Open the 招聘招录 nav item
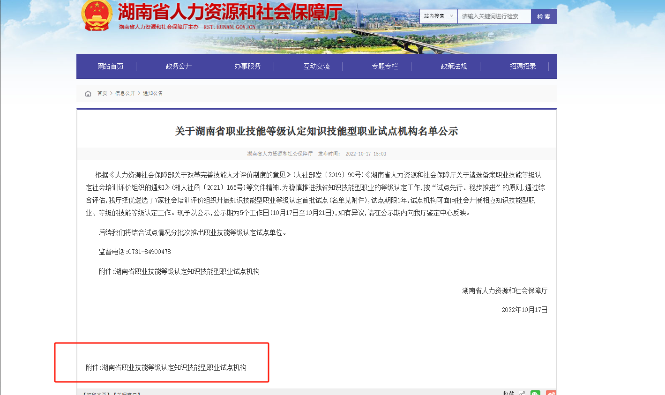The height and width of the screenshot is (395, 665). [x=523, y=66]
